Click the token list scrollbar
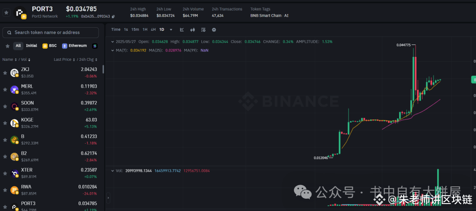This screenshot has width=476, height=211. pyautogui.click(x=103, y=69)
